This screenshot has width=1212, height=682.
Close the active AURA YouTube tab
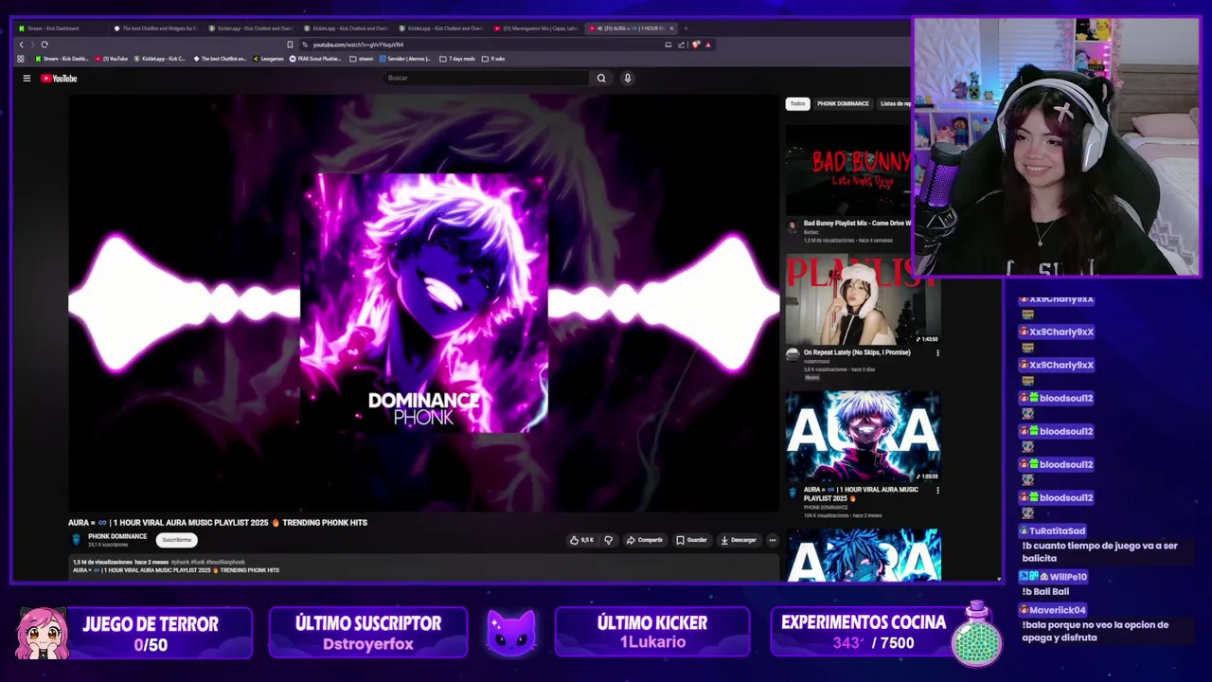671,28
